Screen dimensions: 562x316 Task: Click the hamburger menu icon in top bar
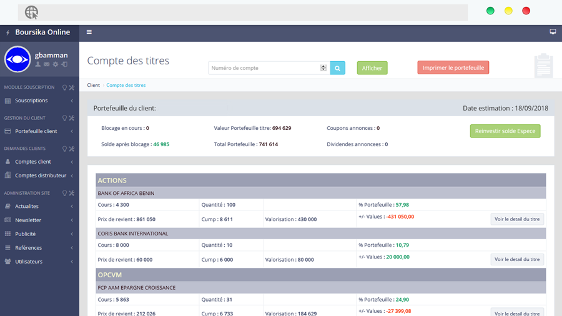[x=89, y=32]
